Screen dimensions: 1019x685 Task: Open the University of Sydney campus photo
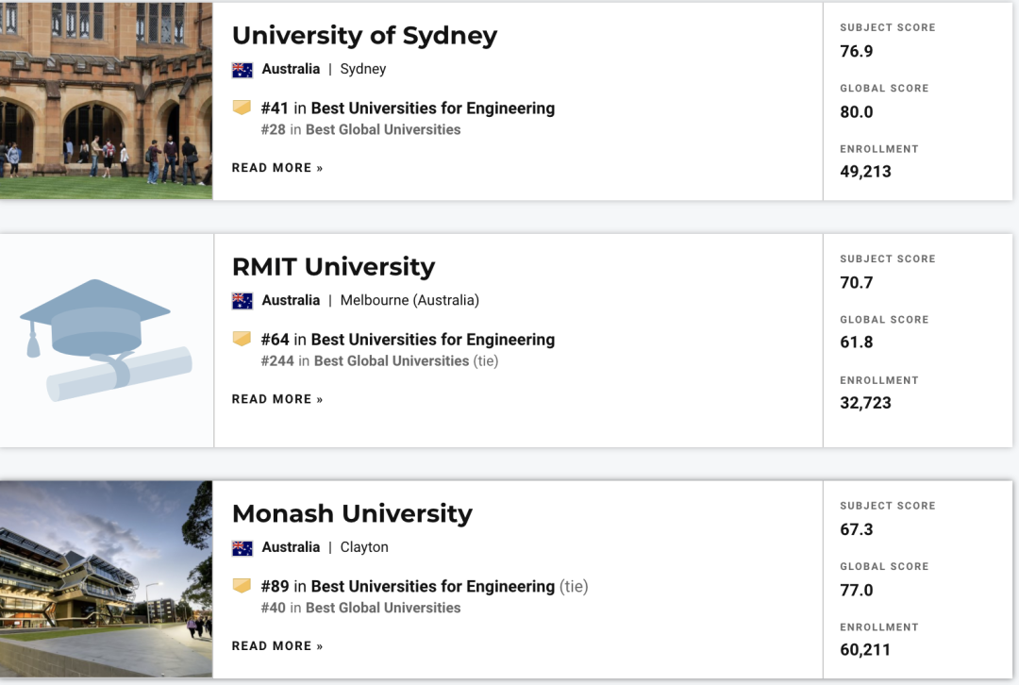click(x=106, y=101)
